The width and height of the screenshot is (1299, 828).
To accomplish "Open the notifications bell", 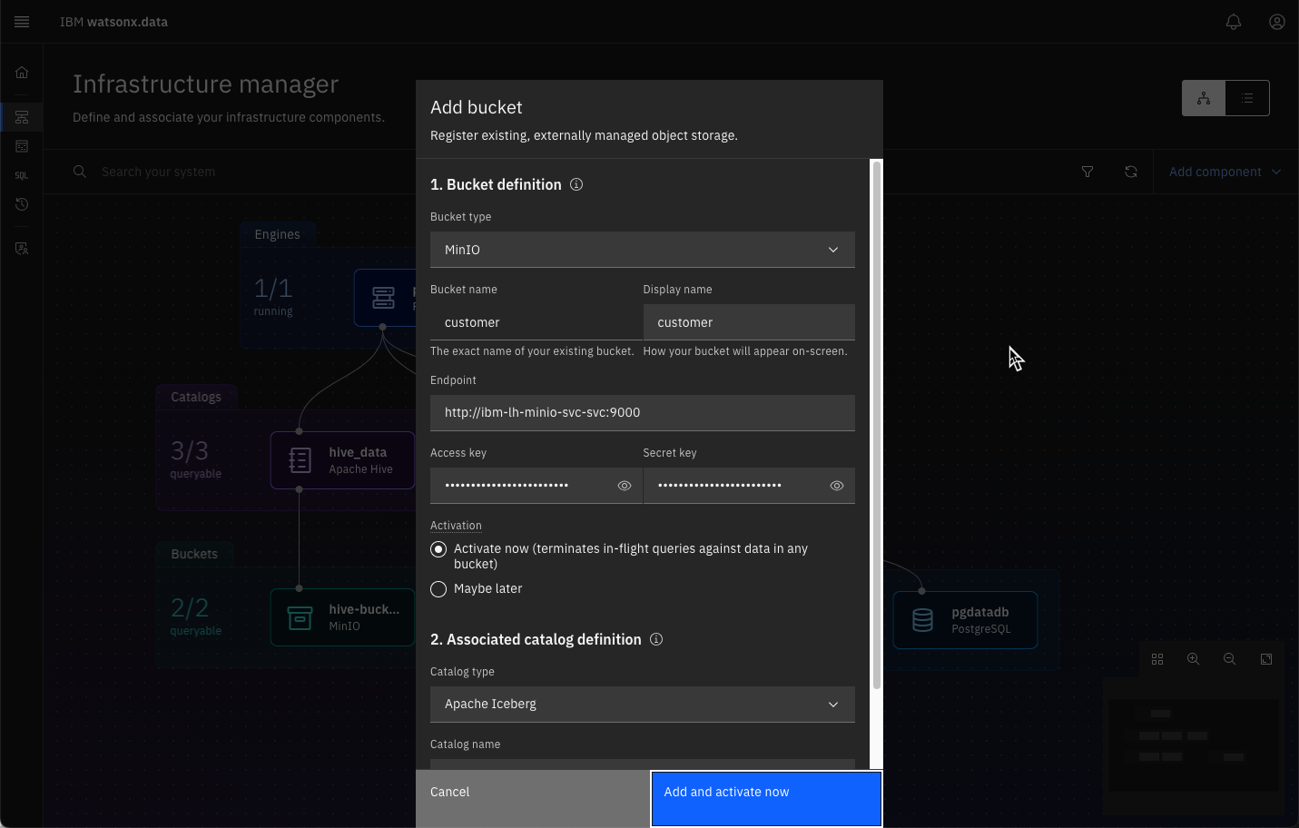I will click(x=1234, y=22).
